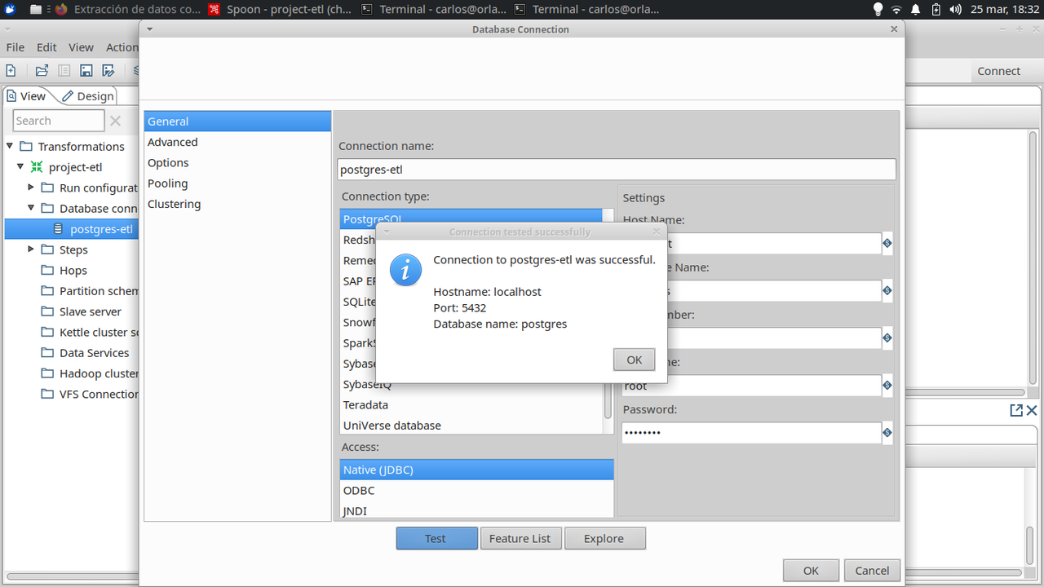The height and width of the screenshot is (587, 1044).
Task: Click the variable icon beside Port Number field
Action: pos(887,338)
